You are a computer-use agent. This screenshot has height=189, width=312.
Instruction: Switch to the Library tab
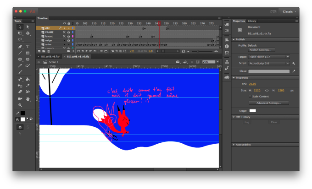coord(252,21)
